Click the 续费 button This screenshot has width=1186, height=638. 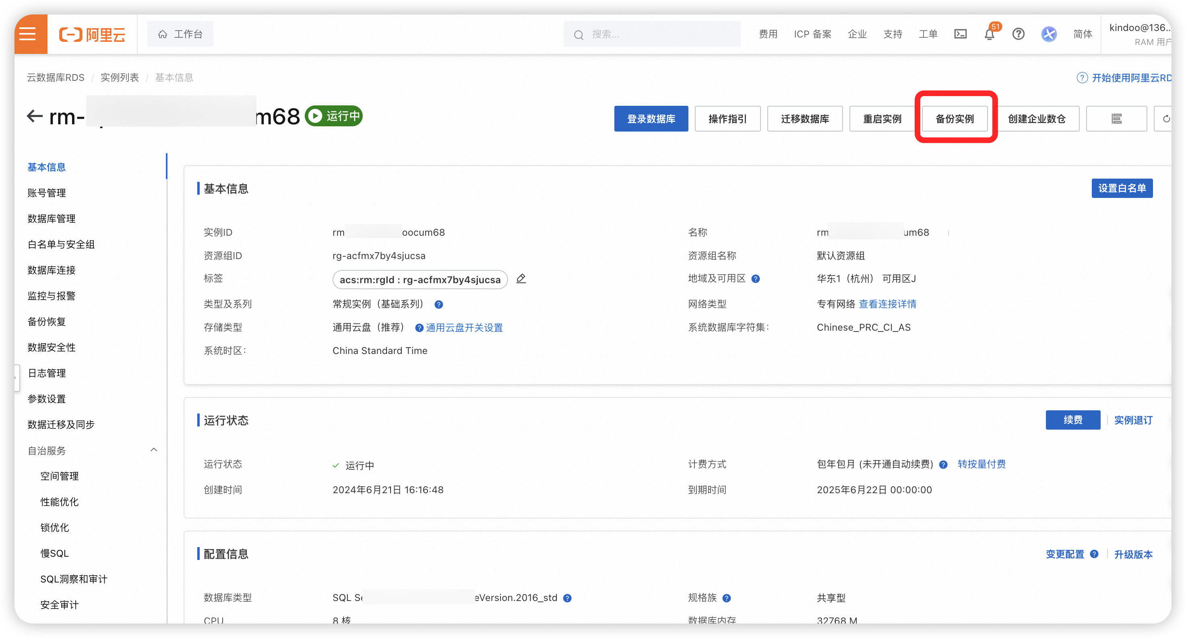click(x=1073, y=420)
